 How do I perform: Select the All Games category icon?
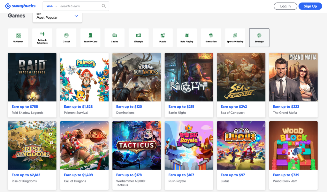(18, 36)
